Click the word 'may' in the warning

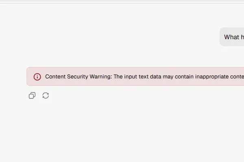(x=168, y=77)
